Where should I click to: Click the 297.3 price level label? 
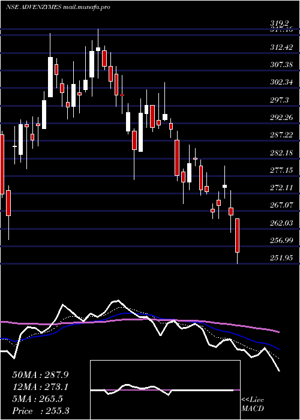click(280, 100)
